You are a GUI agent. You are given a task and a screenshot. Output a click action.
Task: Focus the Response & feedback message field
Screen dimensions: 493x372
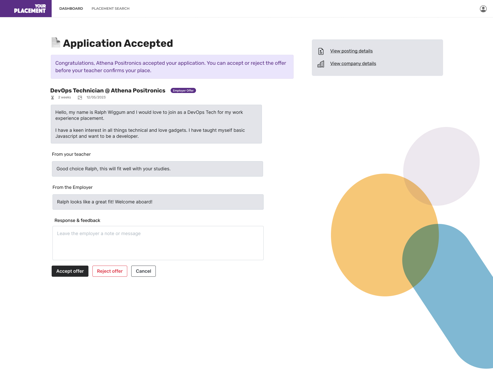pyautogui.click(x=158, y=243)
